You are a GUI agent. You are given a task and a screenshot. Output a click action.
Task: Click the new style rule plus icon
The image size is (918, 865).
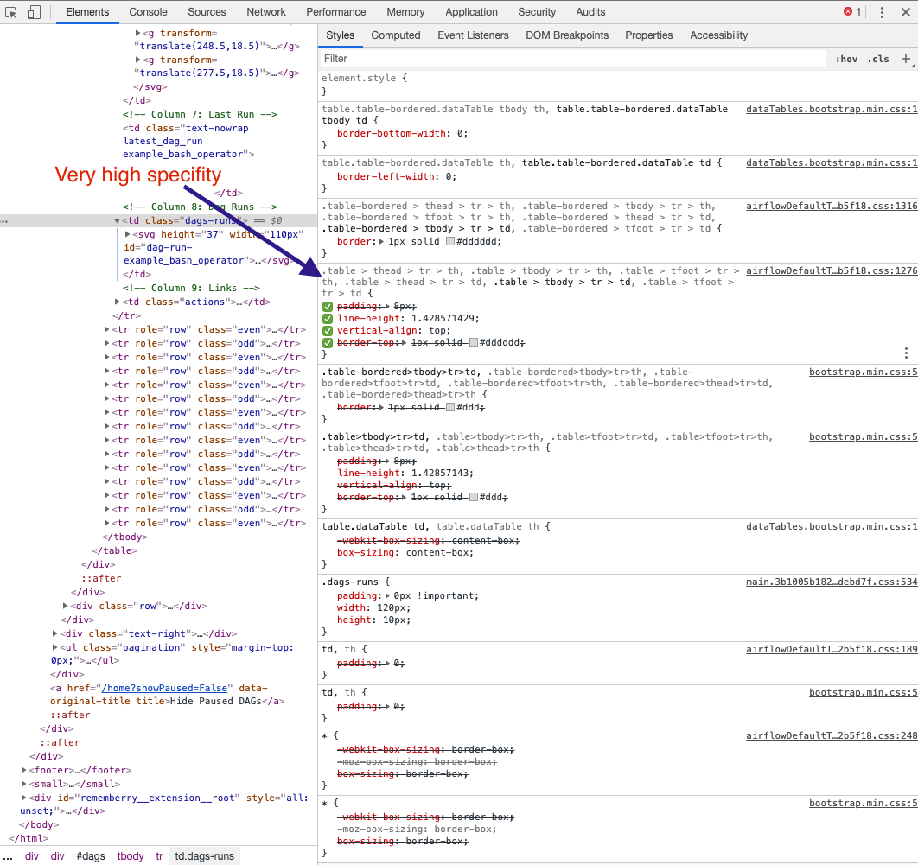click(906, 59)
